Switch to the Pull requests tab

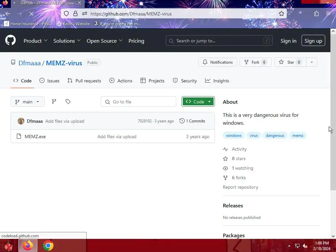(84, 81)
